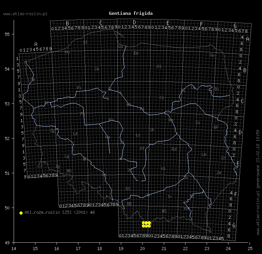262x254 pixels.
Task: Click longitude axis label 24
Action: [x=228, y=249]
